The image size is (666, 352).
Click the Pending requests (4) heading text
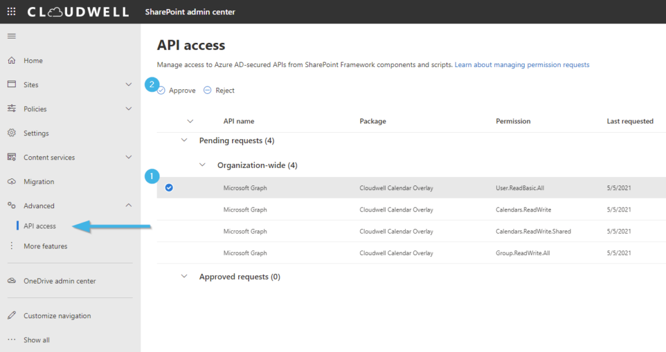[x=237, y=141]
